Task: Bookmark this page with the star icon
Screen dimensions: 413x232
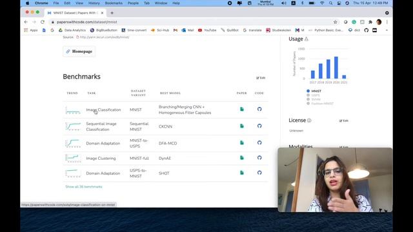Action: click(336, 22)
